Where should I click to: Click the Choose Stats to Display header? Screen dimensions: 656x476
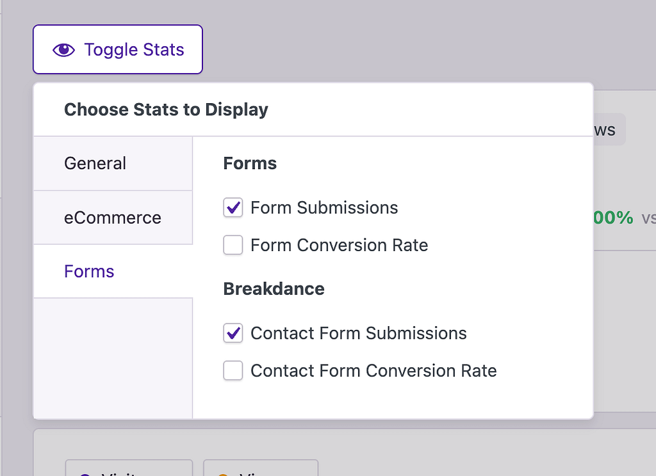click(x=166, y=110)
